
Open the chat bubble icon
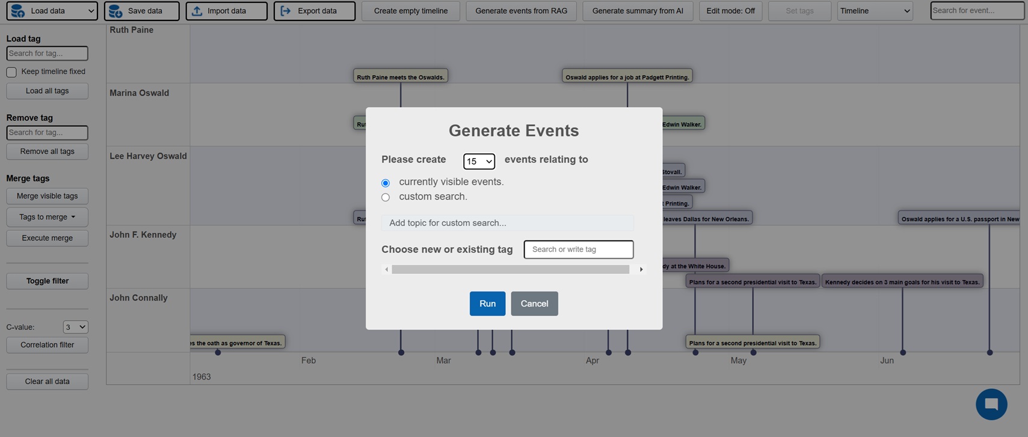(x=991, y=405)
